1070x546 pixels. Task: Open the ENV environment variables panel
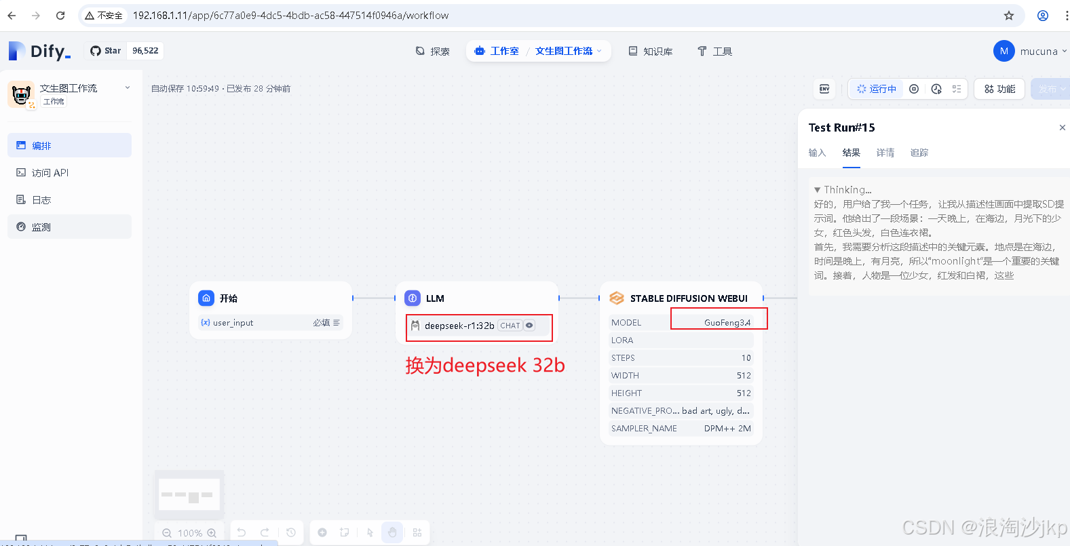tap(824, 89)
